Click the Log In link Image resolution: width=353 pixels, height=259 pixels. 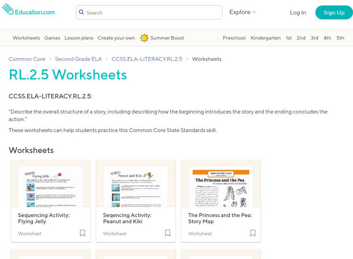pos(298,13)
